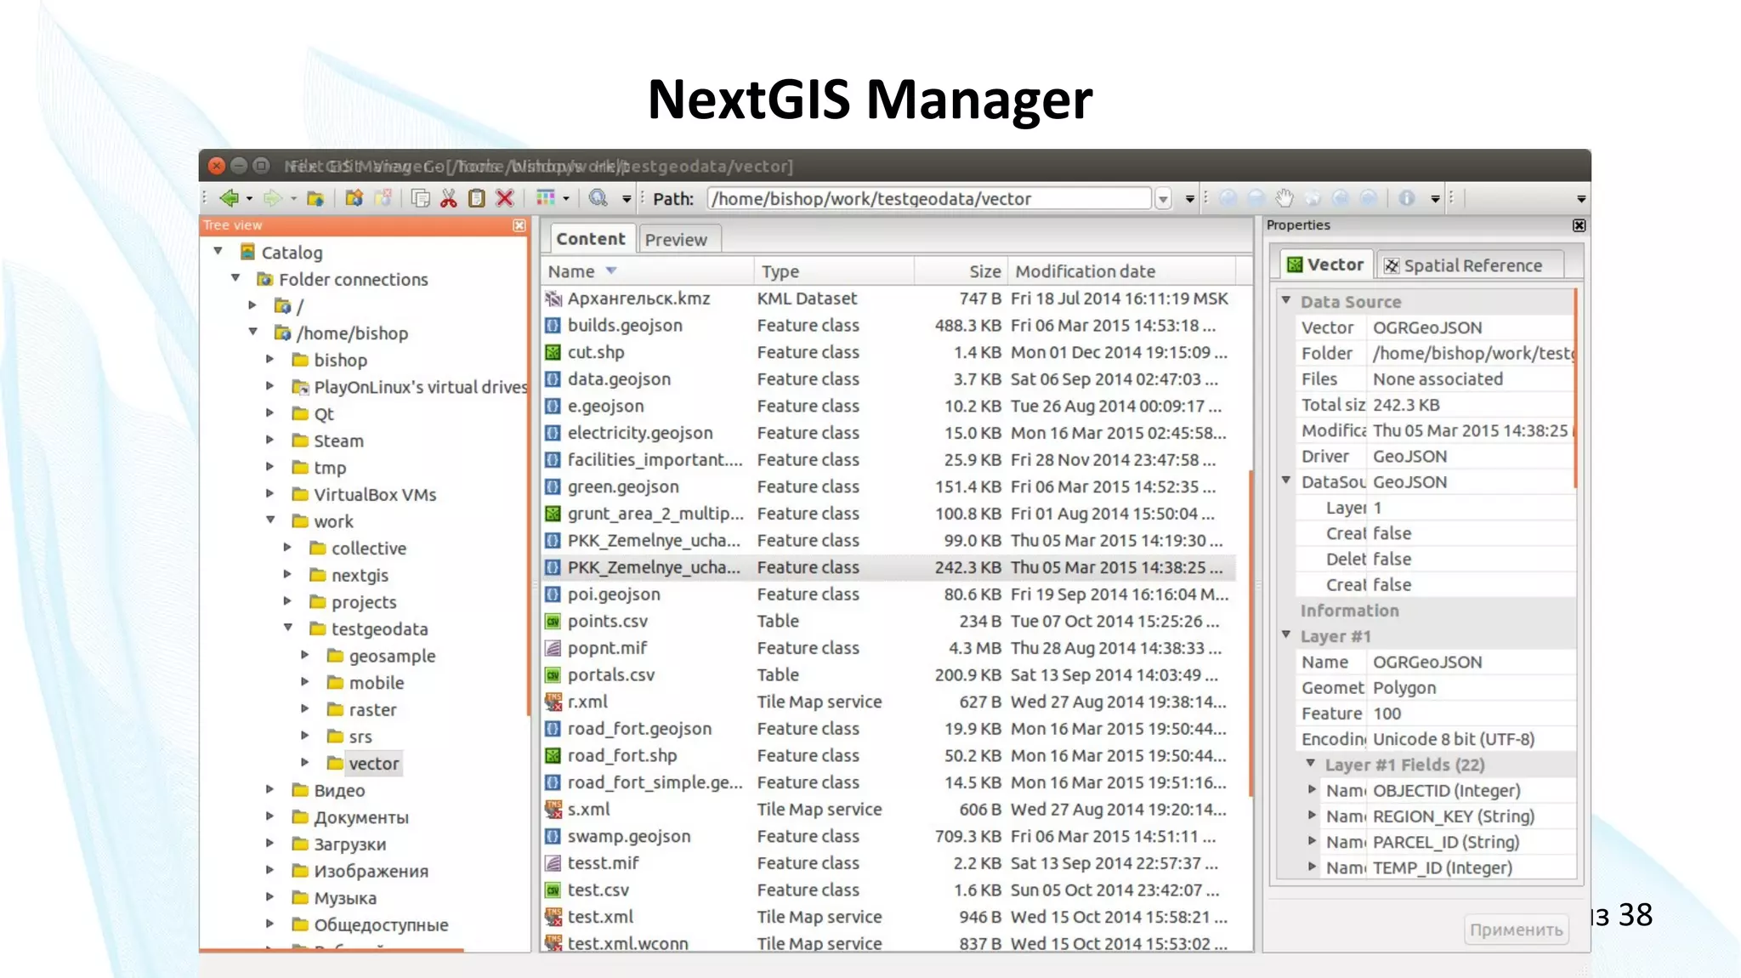Open the Forward history dropdown arrow
Viewport: 1741px width, 978px height.
coord(293,199)
